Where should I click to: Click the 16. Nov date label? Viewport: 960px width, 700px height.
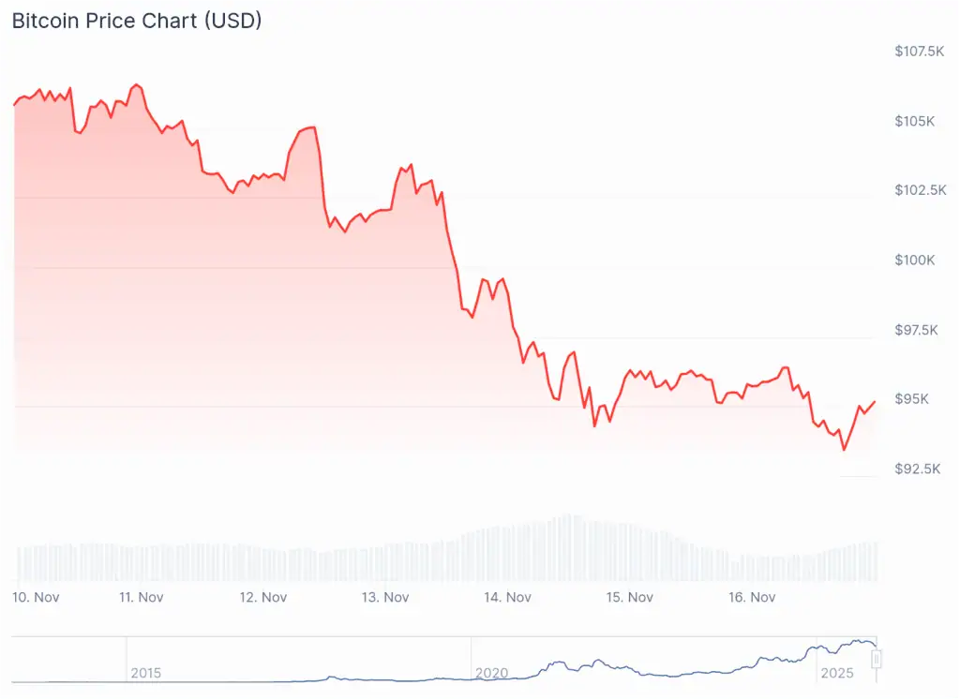tap(752, 597)
